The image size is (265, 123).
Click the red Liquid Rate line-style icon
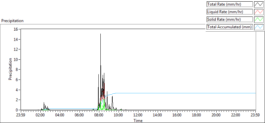click(x=259, y=12)
